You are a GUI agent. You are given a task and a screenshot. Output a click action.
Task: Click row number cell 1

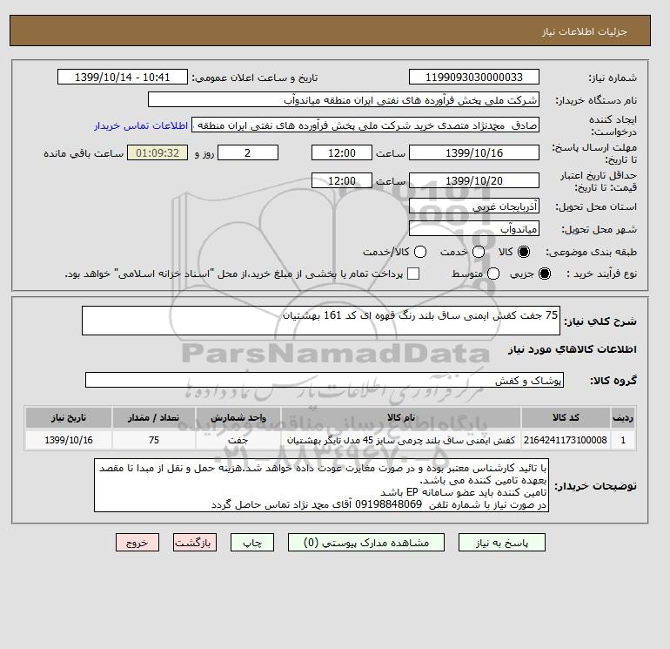623,440
